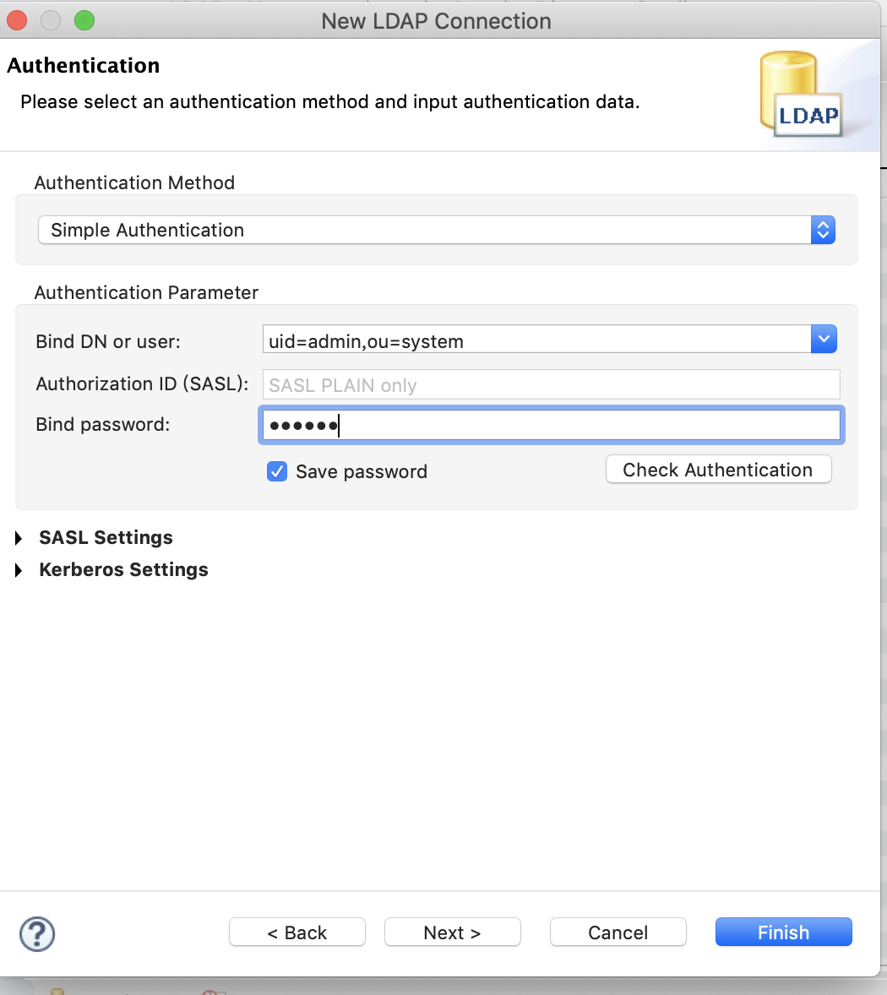Click the Authentication Method stepper arrows icon
Screen dimensions: 887x995
pyautogui.click(x=823, y=230)
